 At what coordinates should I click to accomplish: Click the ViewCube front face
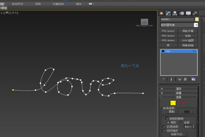click(x=144, y=22)
